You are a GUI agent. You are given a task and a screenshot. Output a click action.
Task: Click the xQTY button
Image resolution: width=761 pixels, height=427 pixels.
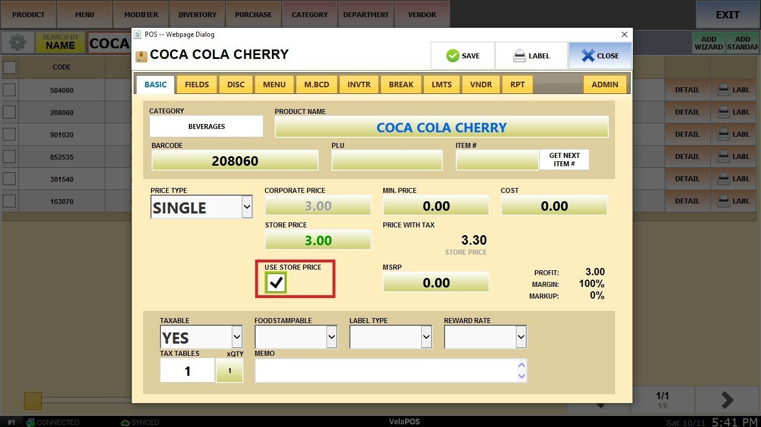click(x=230, y=371)
